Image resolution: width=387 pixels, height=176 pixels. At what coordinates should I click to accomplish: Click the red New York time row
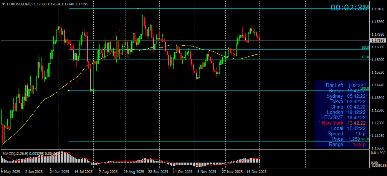click(342, 123)
